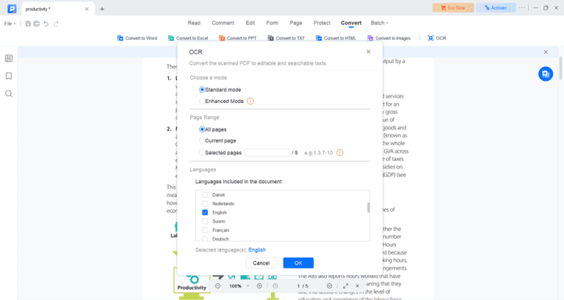This screenshot has height=300, width=564.
Task: Click the undo arrow icon
Action: coord(46,24)
